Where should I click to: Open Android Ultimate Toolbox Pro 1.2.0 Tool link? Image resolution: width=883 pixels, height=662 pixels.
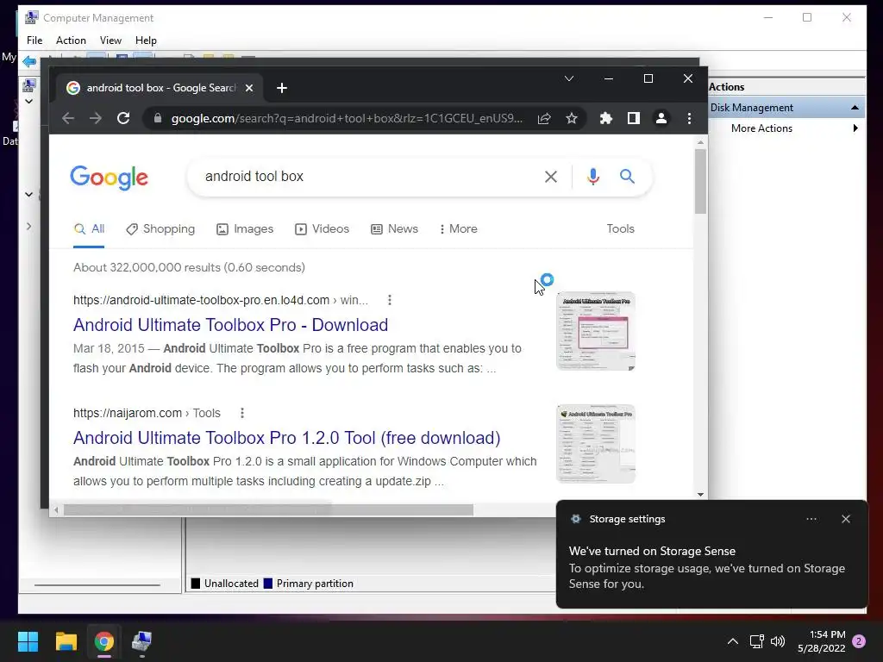click(286, 438)
